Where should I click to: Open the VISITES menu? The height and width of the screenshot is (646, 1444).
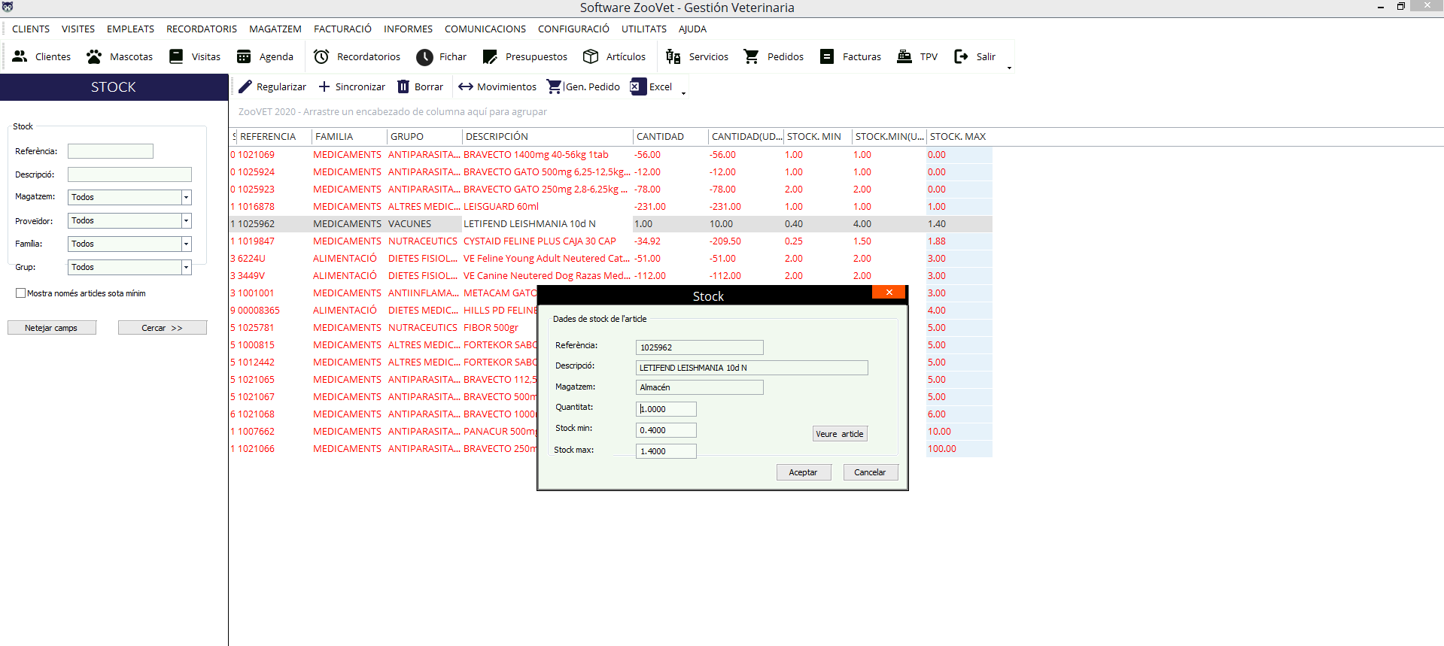pyautogui.click(x=78, y=29)
